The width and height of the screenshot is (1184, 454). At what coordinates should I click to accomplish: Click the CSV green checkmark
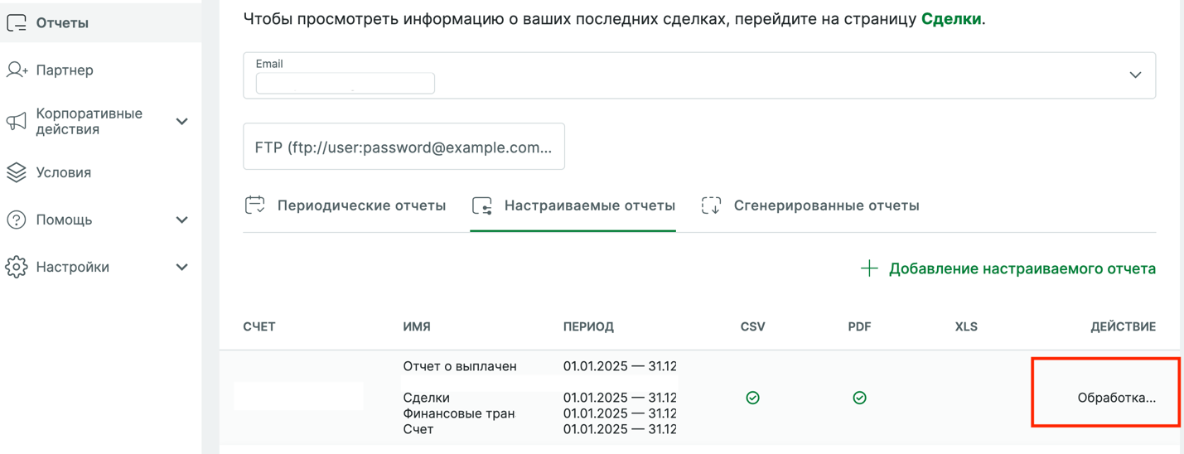(x=752, y=398)
